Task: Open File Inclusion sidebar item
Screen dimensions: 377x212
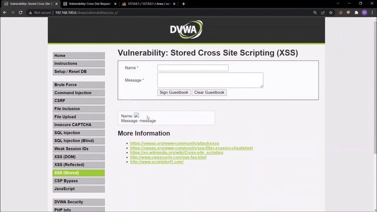Action: pos(78,109)
